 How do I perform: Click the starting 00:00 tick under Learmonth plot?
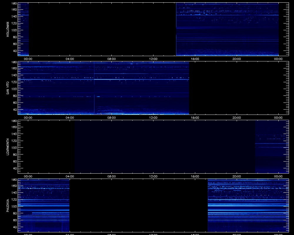(28, 176)
